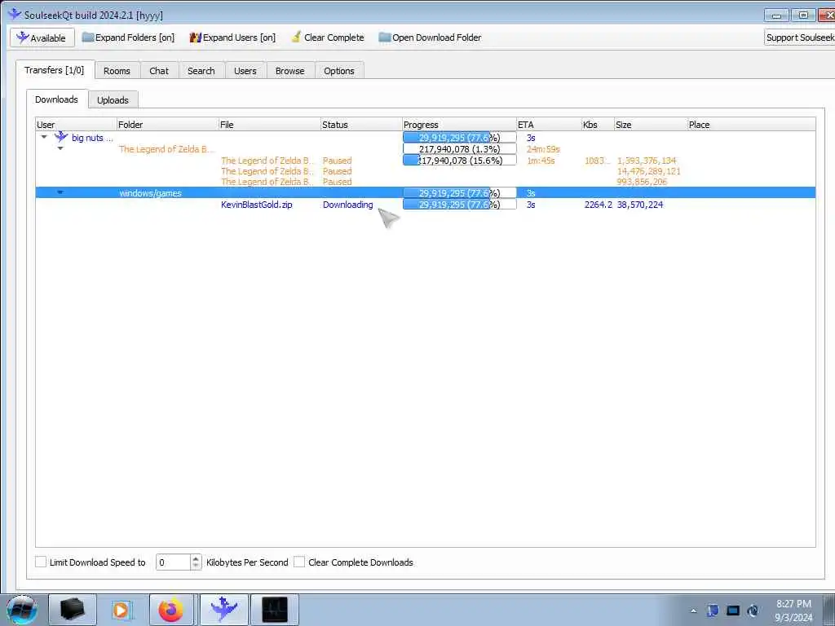This screenshot has height=626, width=835.
Task: Sort by the Place column header
Action: click(751, 125)
